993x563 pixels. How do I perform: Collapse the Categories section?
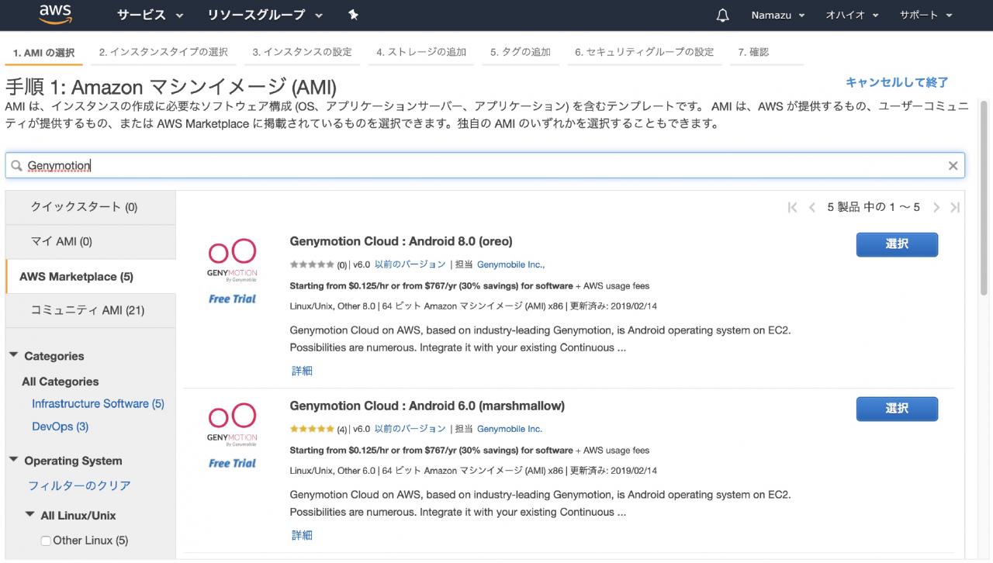[x=13, y=355]
